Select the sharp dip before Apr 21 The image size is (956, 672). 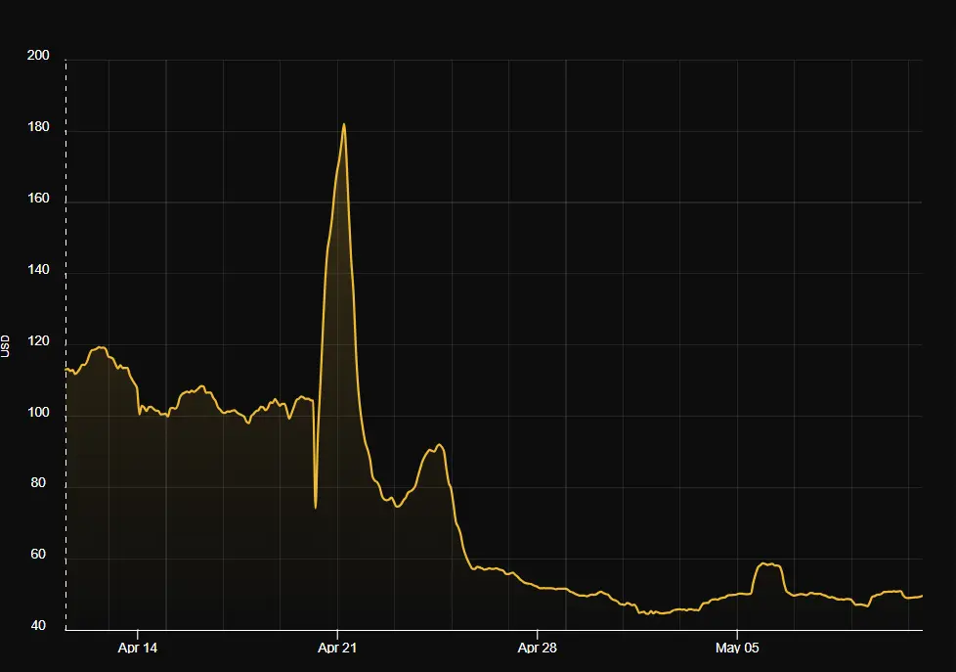coord(315,507)
